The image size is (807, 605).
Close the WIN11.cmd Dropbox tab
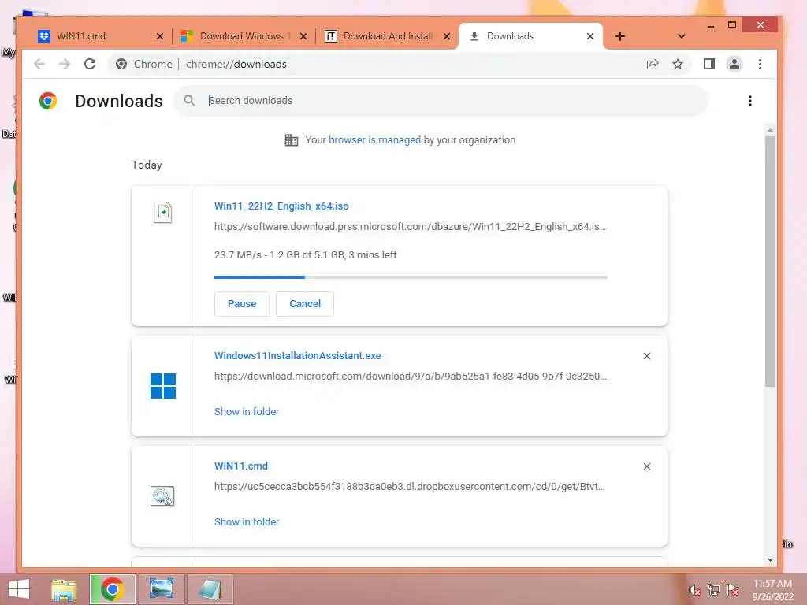point(159,36)
